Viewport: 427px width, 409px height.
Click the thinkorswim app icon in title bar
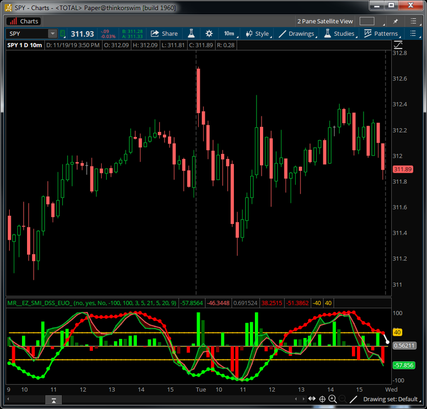point(9,8)
